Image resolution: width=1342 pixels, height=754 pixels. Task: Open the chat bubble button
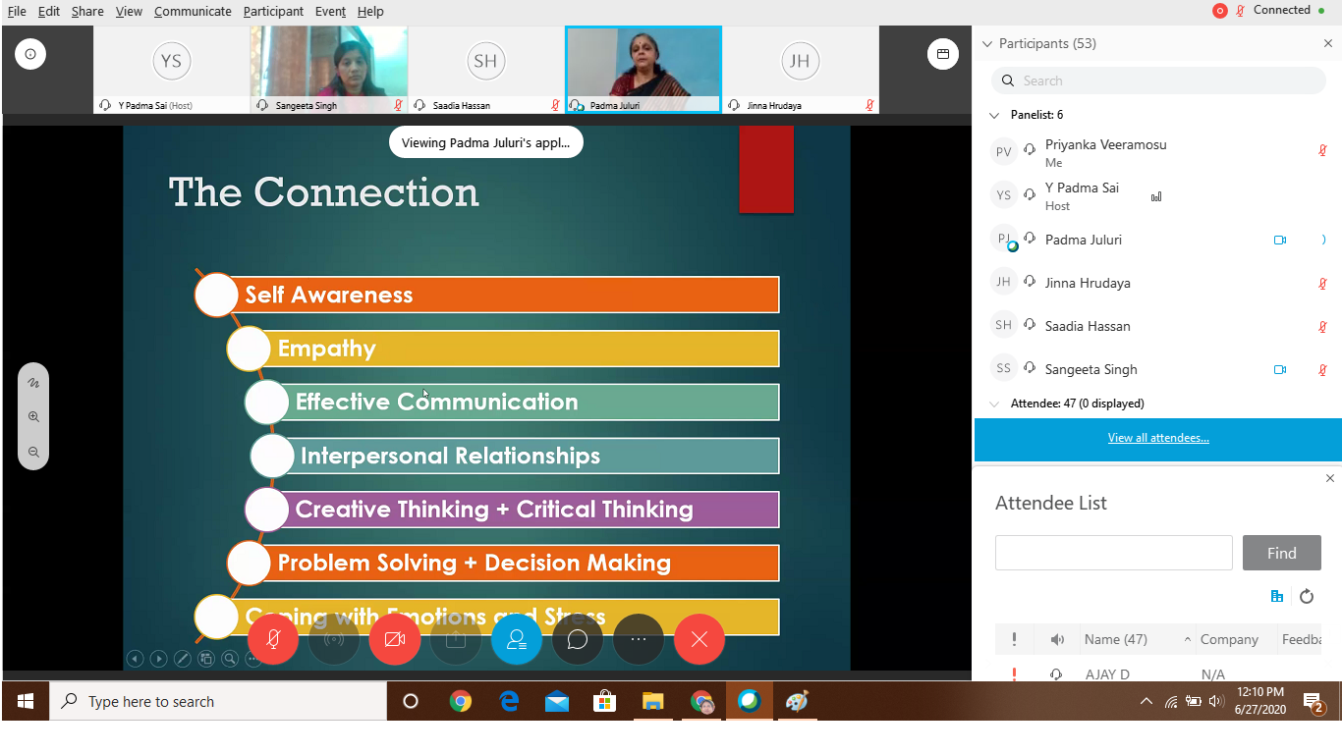pos(578,639)
